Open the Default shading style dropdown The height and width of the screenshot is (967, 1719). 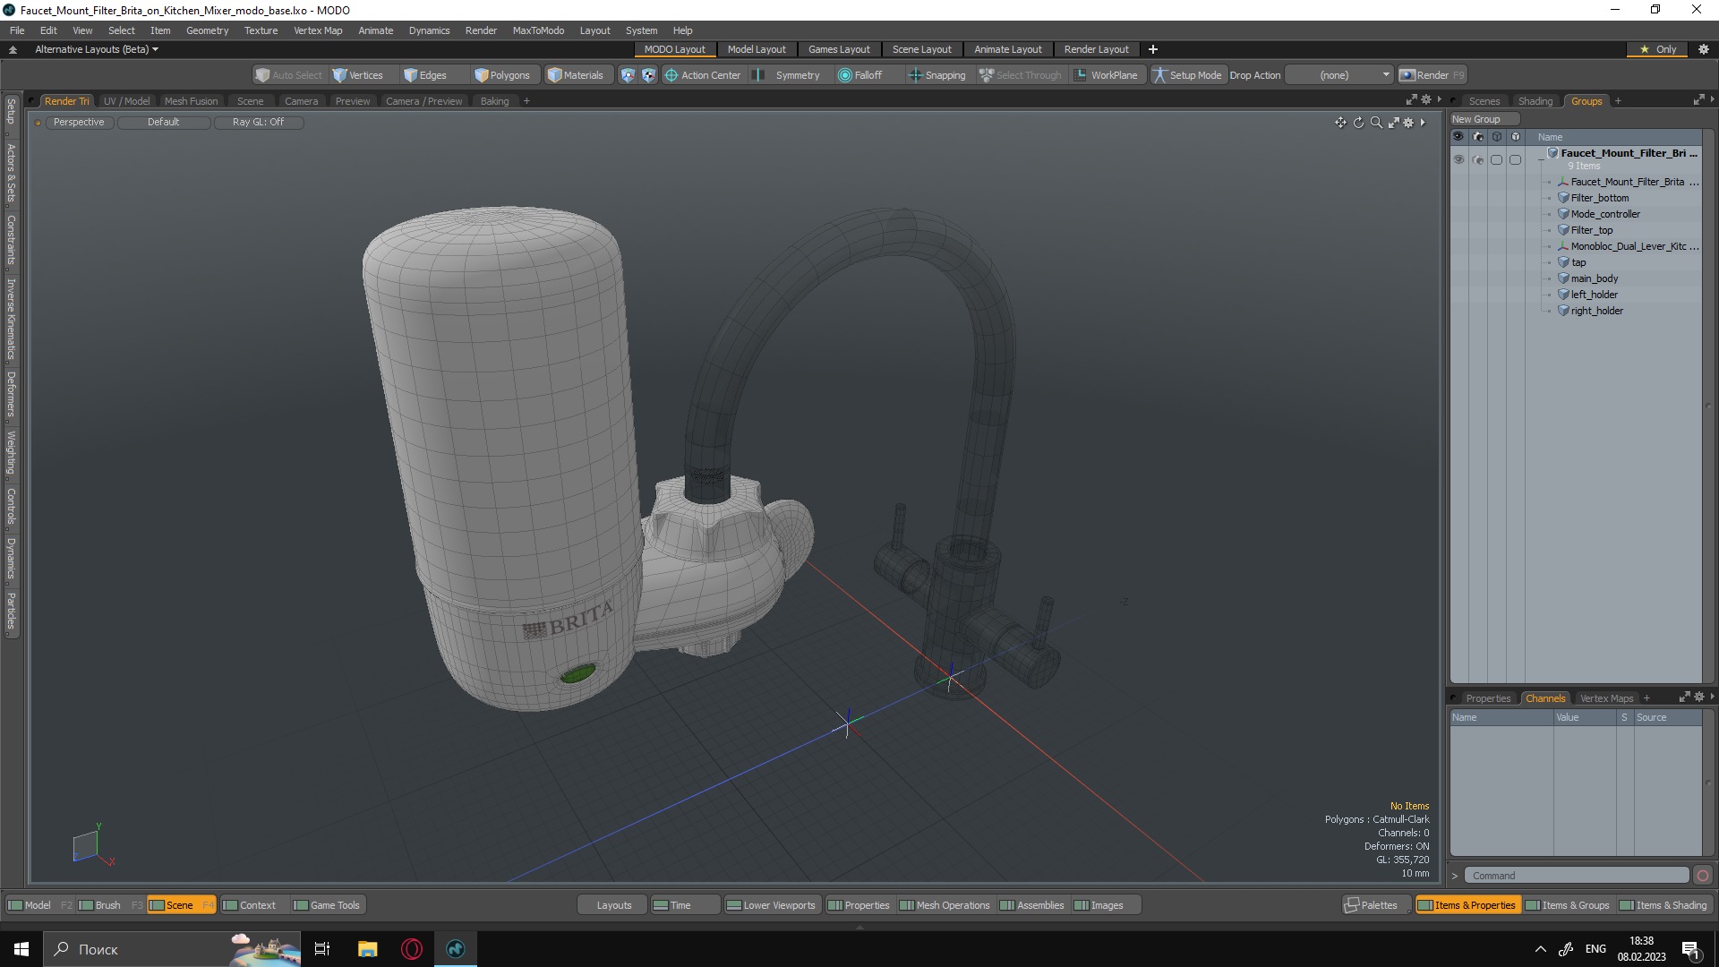pyautogui.click(x=164, y=123)
